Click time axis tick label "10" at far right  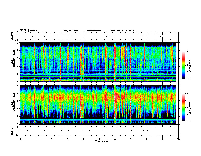178,139
